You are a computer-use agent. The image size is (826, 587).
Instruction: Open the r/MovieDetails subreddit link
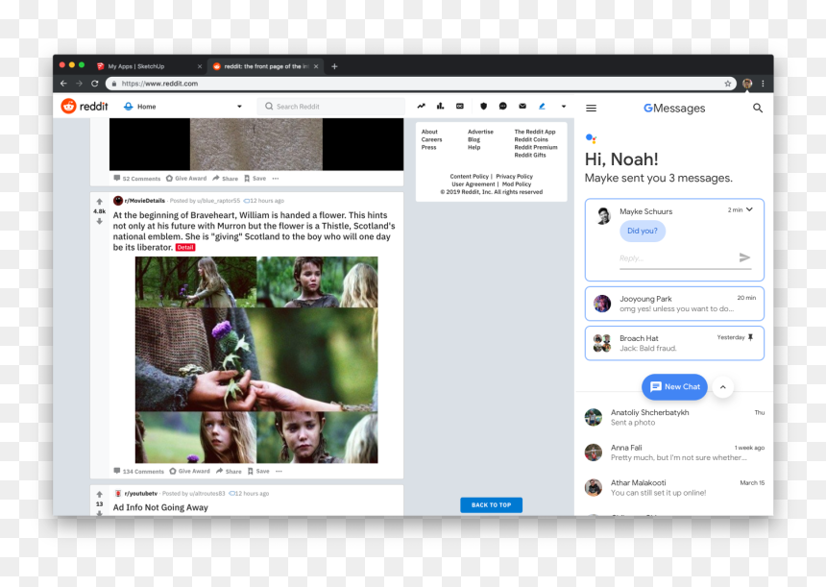click(x=145, y=201)
